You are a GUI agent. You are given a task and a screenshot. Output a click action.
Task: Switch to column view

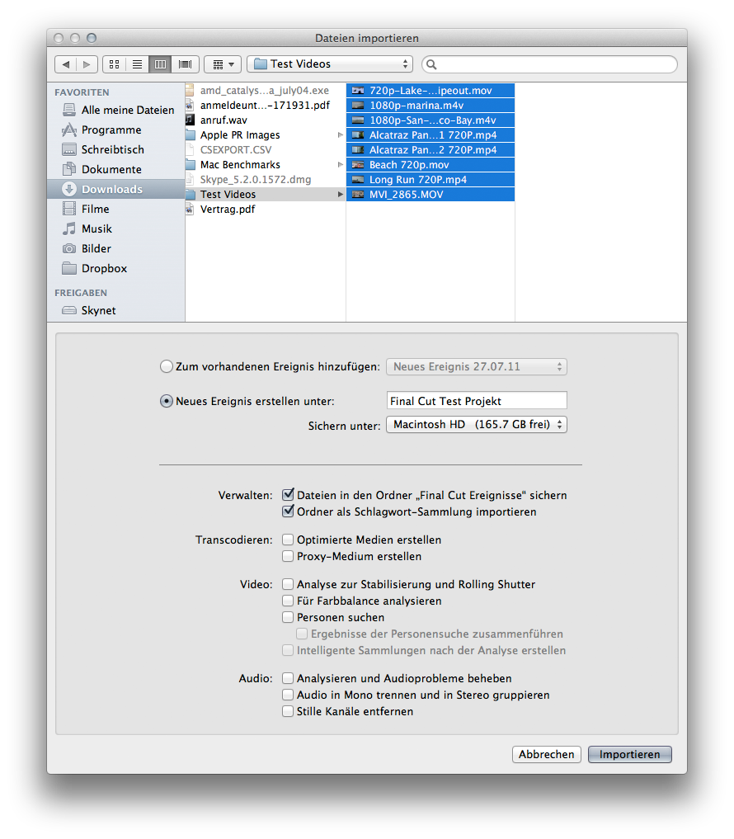coord(160,64)
